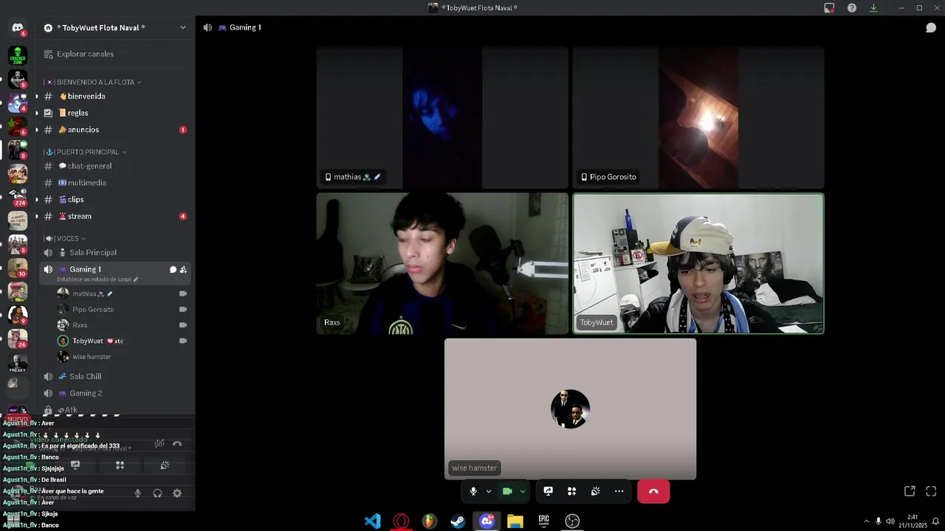
Task: Focus the mathias video tile
Action: click(442, 118)
